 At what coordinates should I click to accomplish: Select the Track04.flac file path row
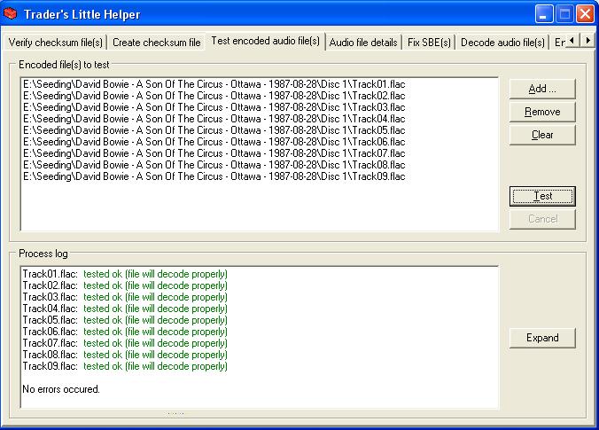(x=214, y=119)
